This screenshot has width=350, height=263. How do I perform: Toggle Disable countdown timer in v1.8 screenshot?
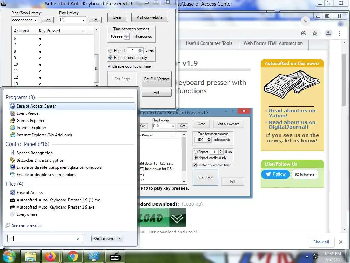[194, 165]
